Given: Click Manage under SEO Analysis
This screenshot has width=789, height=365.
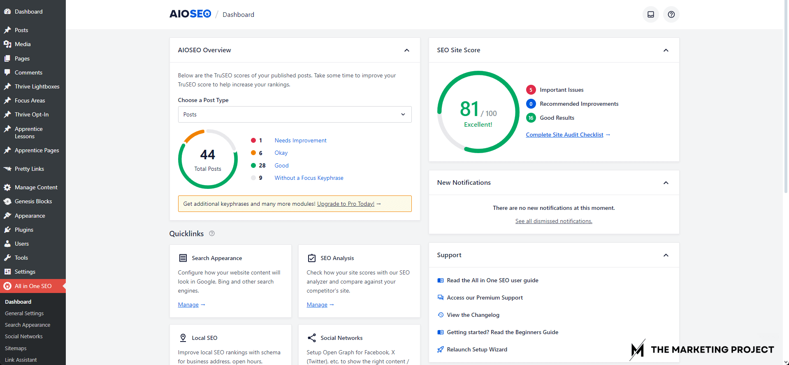Looking at the screenshot, I should pos(317,305).
